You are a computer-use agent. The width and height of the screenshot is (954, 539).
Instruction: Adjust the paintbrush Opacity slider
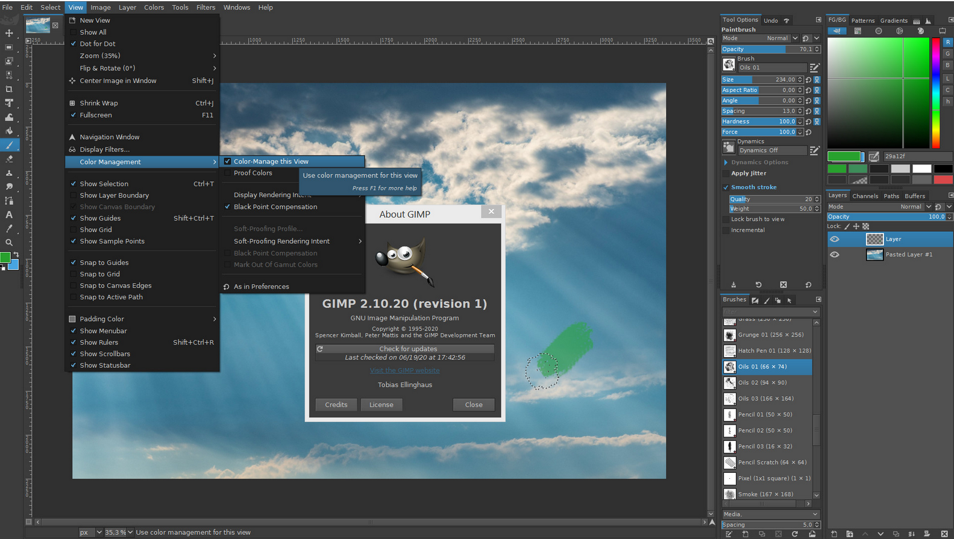(x=771, y=49)
